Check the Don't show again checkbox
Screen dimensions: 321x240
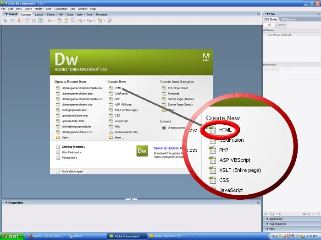point(58,171)
